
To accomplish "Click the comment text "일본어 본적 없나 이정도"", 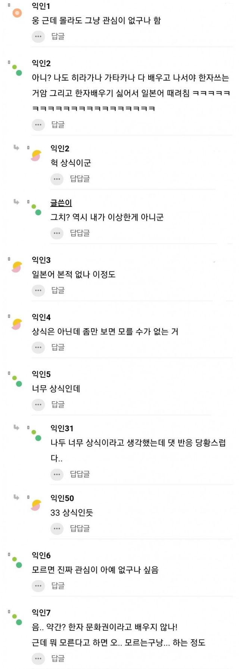I will click(74, 274).
